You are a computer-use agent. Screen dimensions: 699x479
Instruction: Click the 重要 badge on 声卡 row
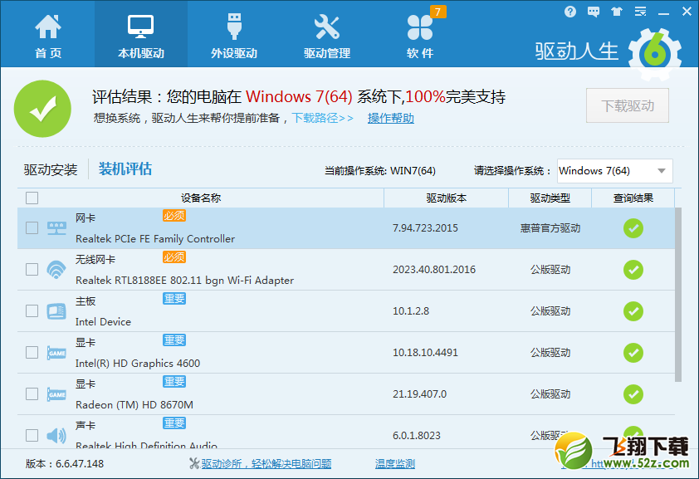tap(174, 423)
